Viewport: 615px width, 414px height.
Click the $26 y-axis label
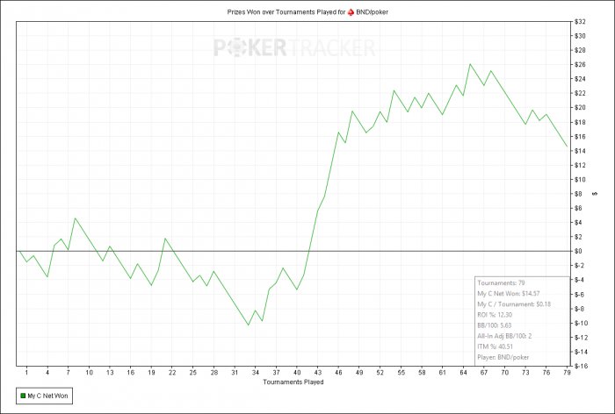coord(580,65)
